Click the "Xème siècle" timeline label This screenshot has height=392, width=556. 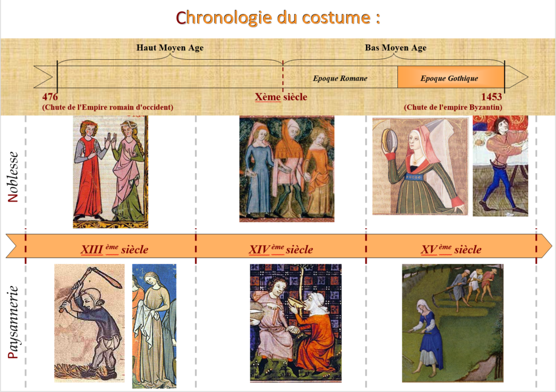[281, 97]
